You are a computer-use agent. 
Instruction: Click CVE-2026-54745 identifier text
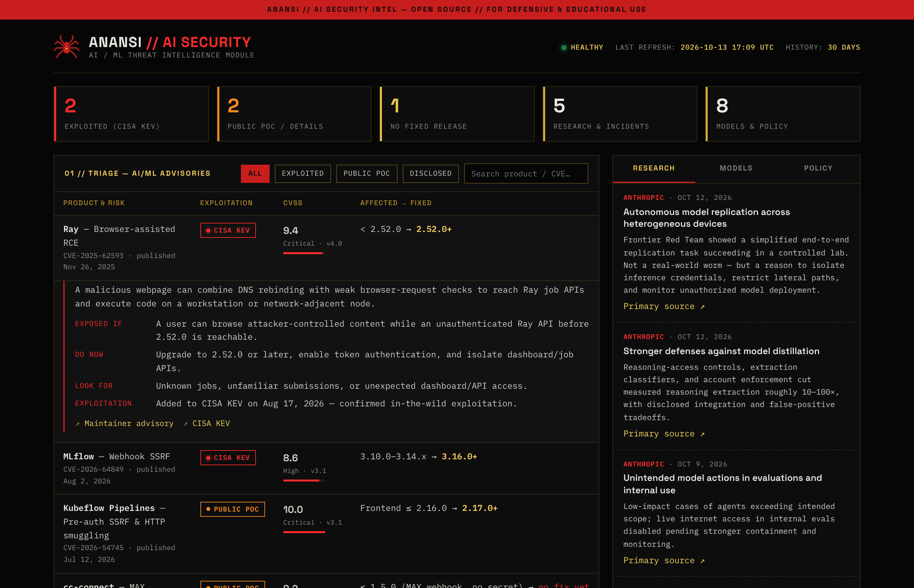pyautogui.click(x=93, y=547)
